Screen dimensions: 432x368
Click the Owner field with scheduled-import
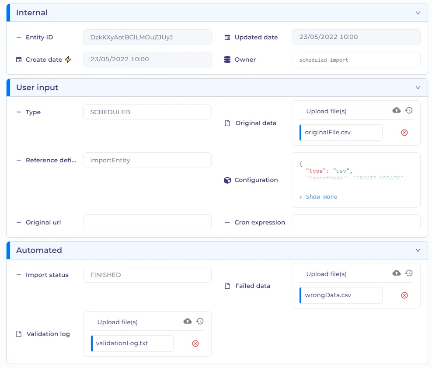(356, 60)
